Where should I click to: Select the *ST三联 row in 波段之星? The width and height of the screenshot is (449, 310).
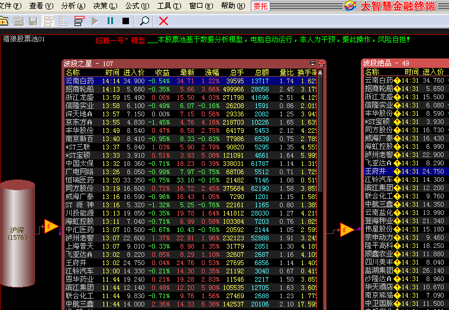tap(190, 147)
